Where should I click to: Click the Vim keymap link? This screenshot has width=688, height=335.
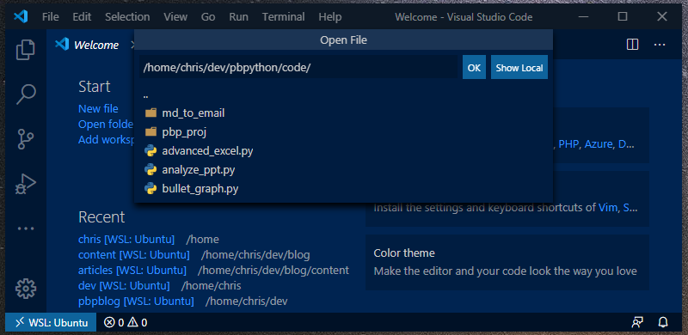pyautogui.click(x=608, y=207)
